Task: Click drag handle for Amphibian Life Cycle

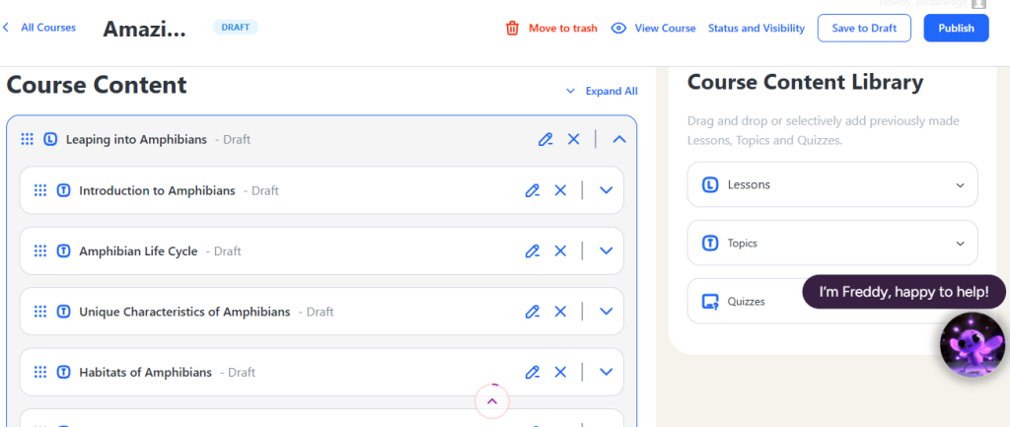Action: (x=40, y=251)
